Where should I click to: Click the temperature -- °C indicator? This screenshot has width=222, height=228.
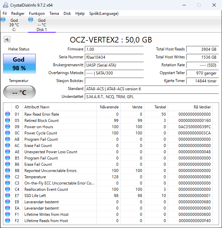coord(19,92)
